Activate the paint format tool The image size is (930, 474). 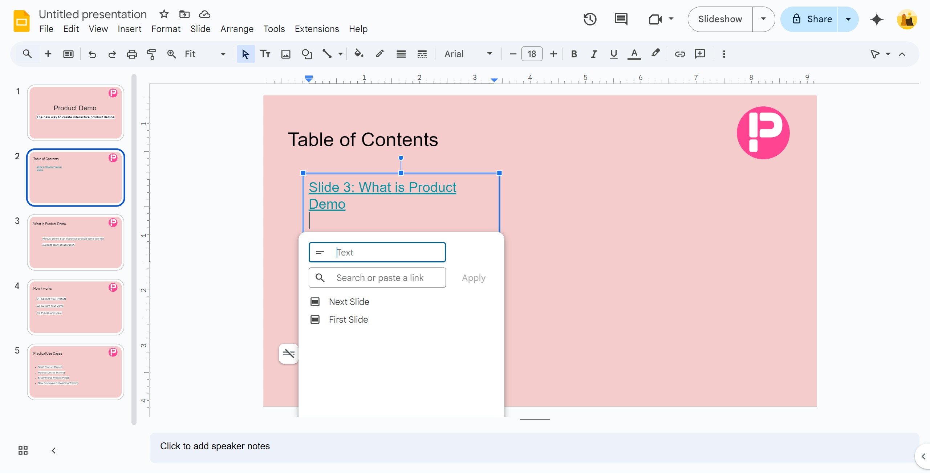151,54
